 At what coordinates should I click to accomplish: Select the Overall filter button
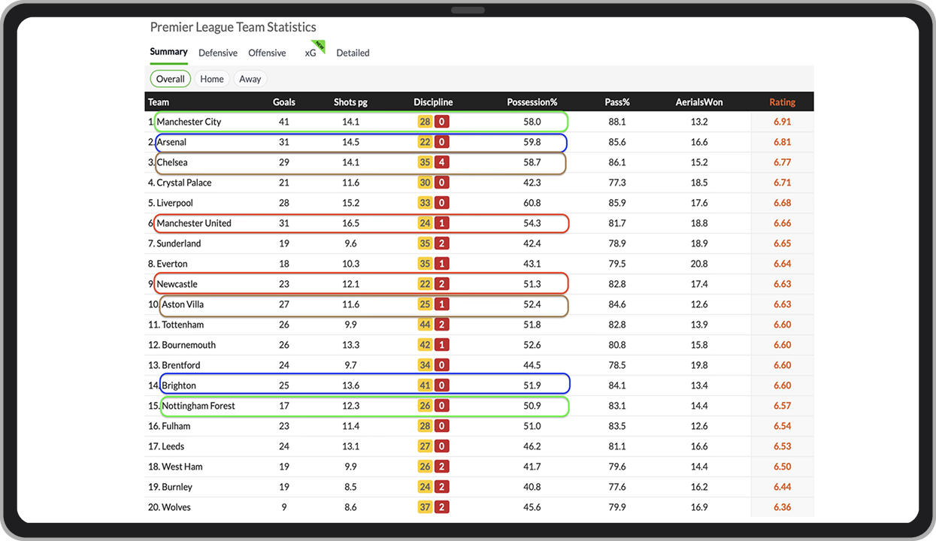pos(171,79)
